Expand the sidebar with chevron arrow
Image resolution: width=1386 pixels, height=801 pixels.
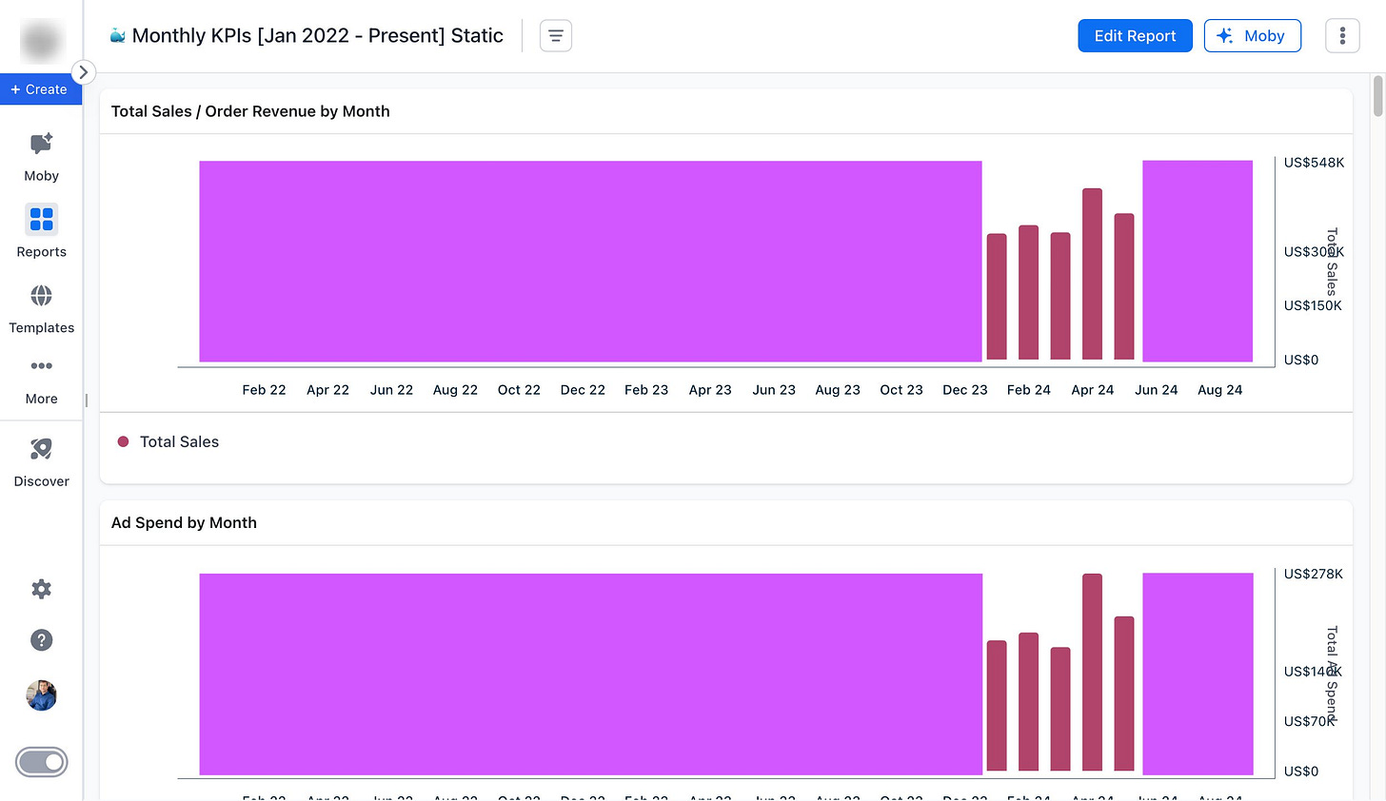pos(84,71)
